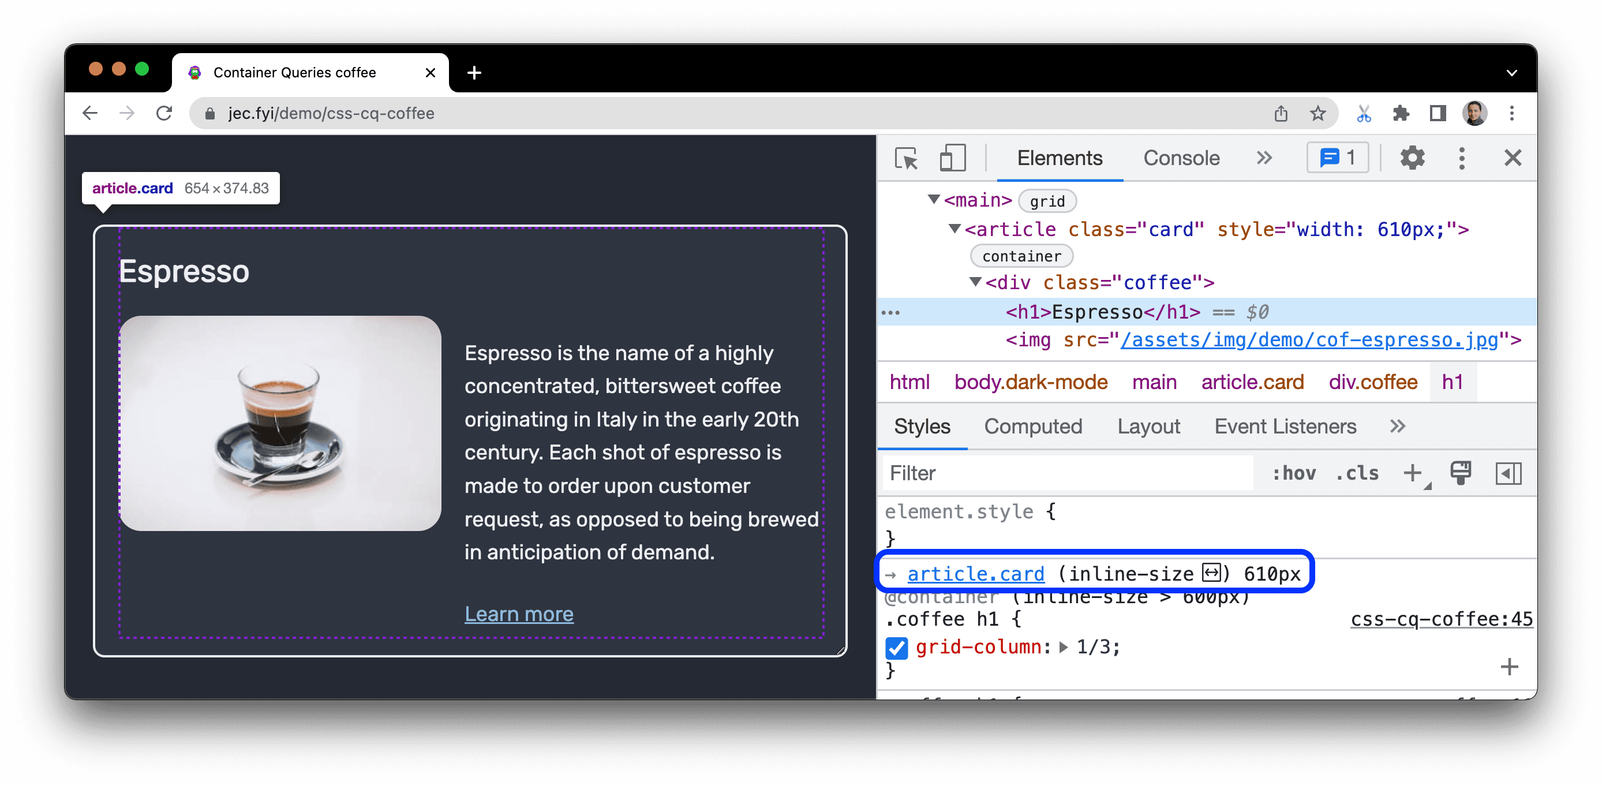Click the device toolbar toggle icon
The height and width of the screenshot is (785, 1602).
pyautogui.click(x=949, y=159)
